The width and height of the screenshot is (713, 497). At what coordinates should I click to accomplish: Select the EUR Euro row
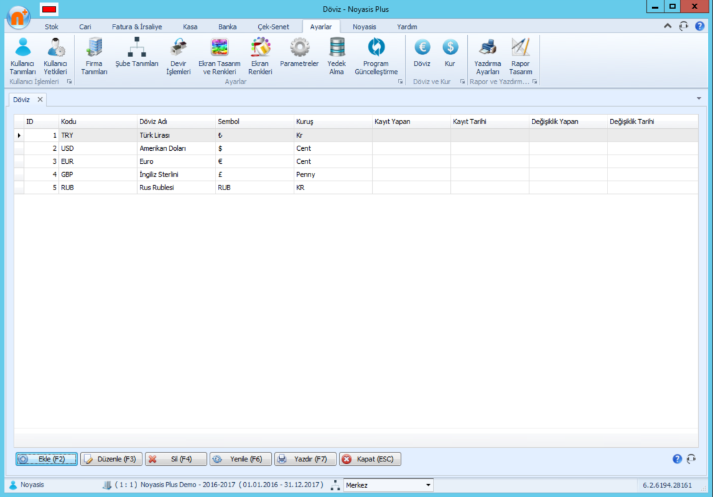pyautogui.click(x=356, y=161)
